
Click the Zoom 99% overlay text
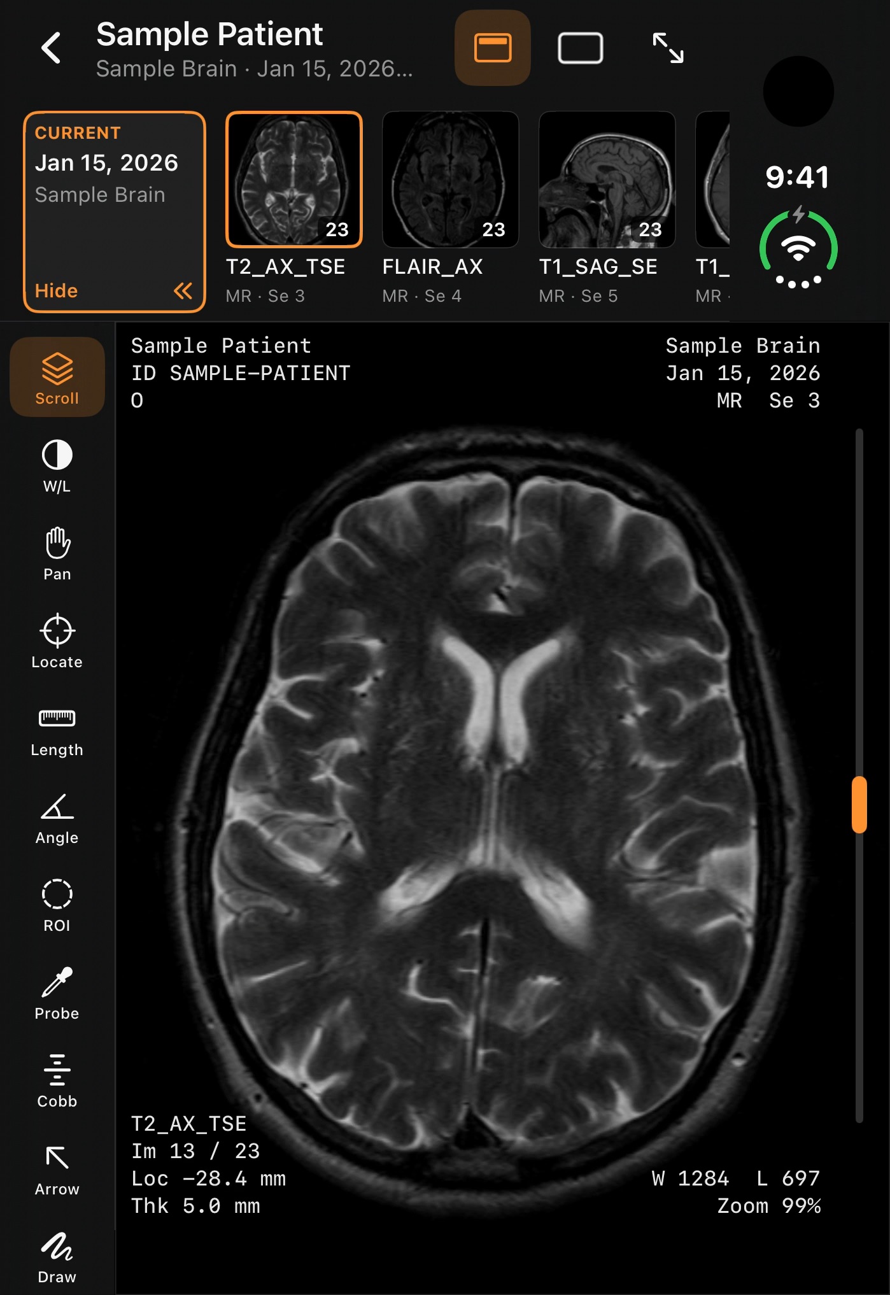point(769,1206)
